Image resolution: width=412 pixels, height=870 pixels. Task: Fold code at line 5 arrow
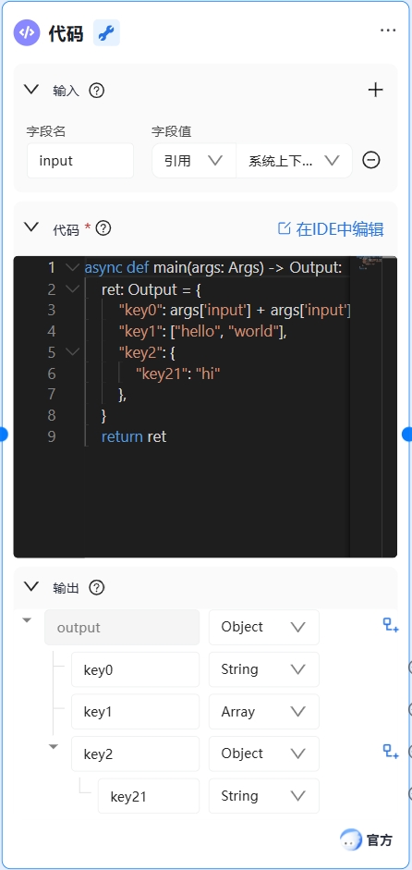[72, 351]
